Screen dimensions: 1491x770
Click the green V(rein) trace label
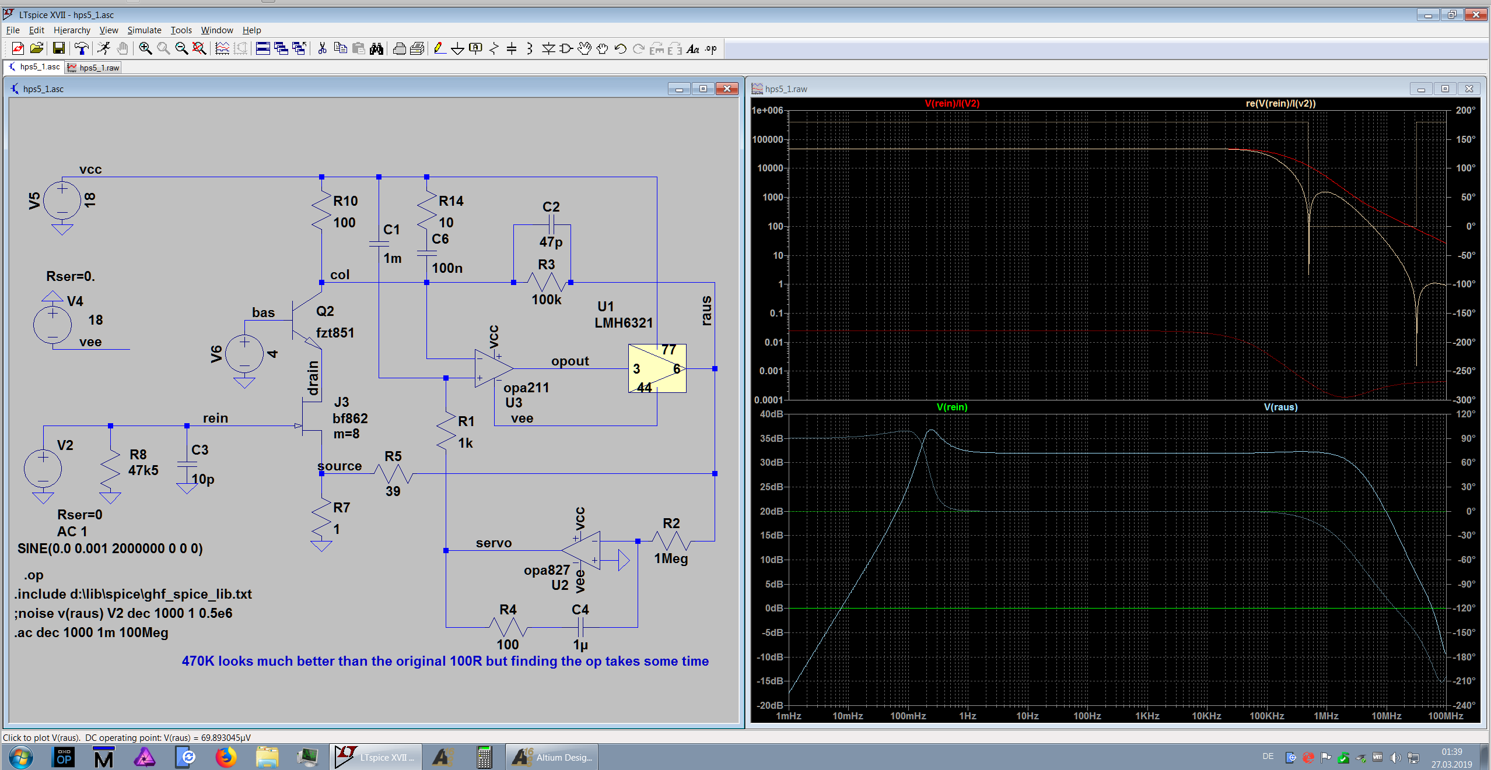tap(952, 407)
